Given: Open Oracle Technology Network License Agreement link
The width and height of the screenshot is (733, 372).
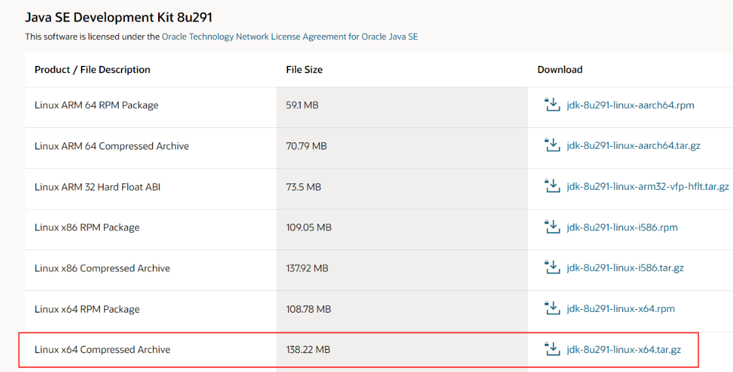Looking at the screenshot, I should pyautogui.click(x=290, y=37).
